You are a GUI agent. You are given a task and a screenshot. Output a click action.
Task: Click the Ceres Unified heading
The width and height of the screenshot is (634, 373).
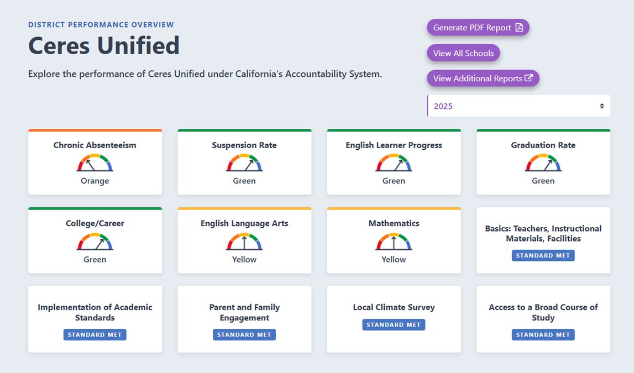[x=104, y=45]
